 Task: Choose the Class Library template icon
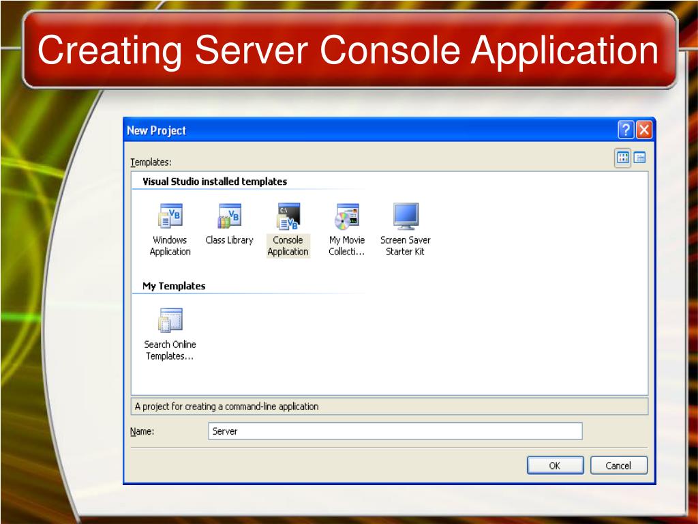point(229,216)
